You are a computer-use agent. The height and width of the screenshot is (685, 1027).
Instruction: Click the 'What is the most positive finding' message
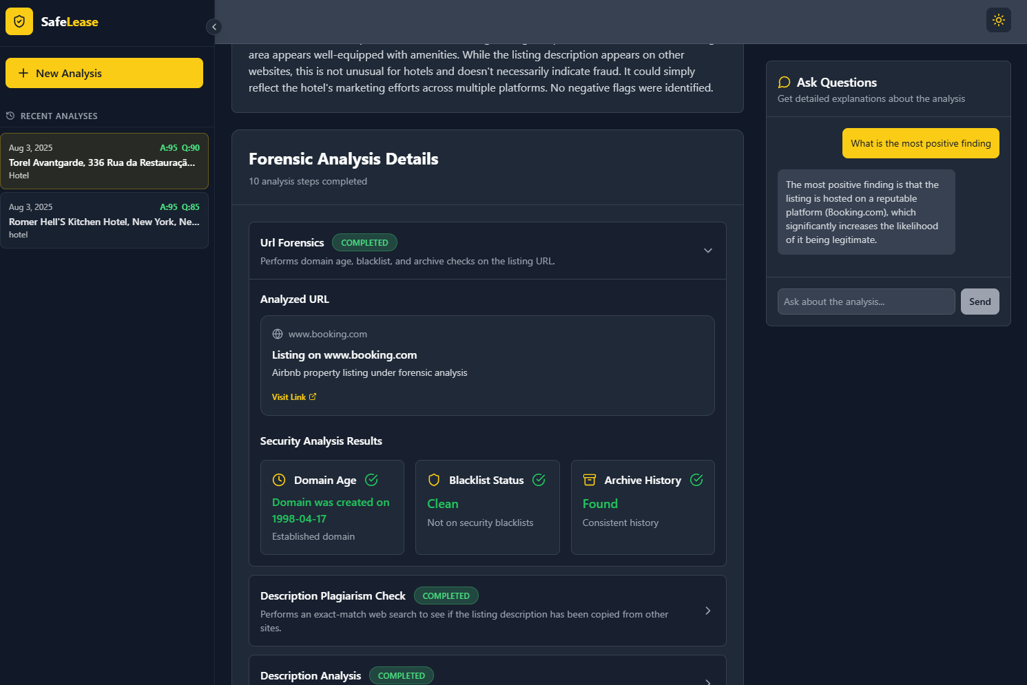[921, 143]
